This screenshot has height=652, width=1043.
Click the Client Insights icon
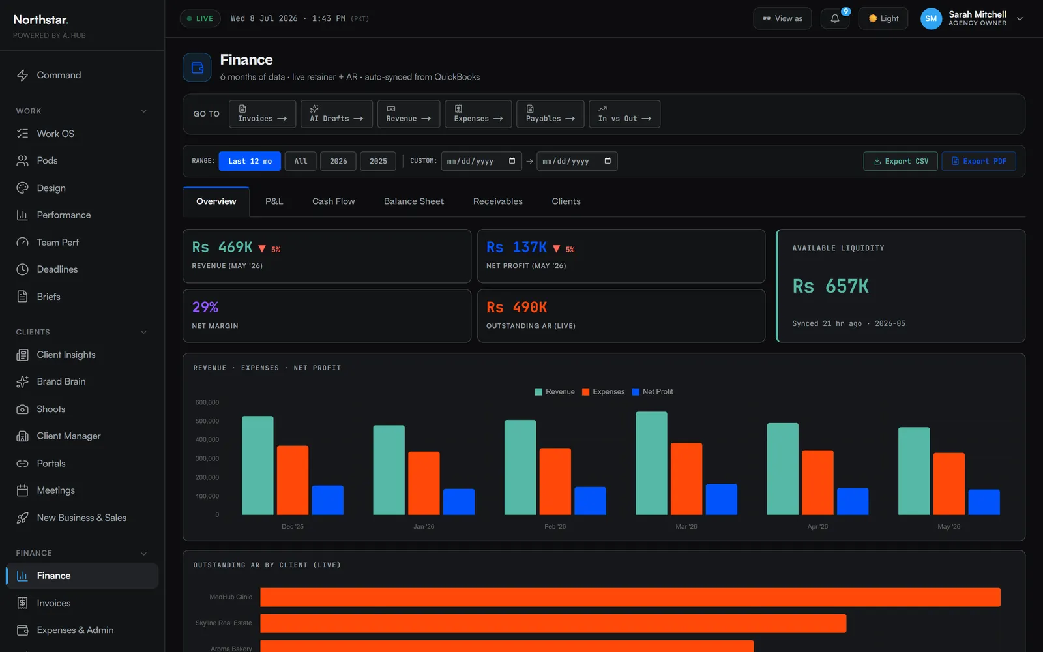(x=22, y=355)
